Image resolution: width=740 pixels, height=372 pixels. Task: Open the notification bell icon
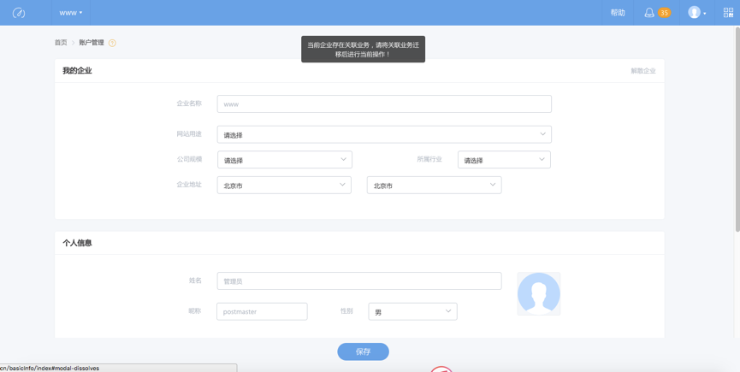coord(649,13)
